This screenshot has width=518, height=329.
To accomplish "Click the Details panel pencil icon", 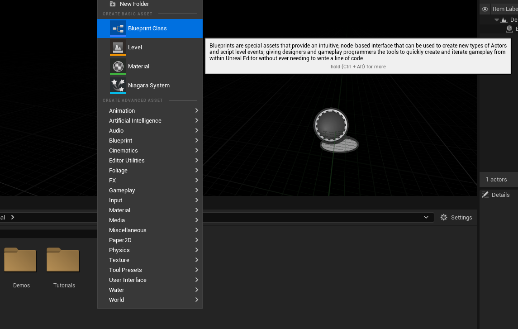I will (485, 195).
